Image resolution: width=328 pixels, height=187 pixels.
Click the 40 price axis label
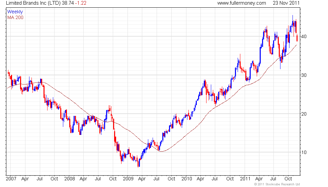[304, 36]
